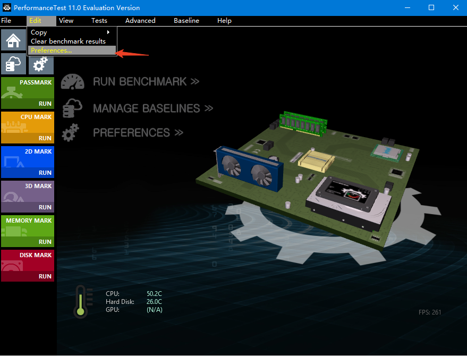Viewport: 467px width, 356px height.
Task: Run the CPU Mark test
Action: 45,138
